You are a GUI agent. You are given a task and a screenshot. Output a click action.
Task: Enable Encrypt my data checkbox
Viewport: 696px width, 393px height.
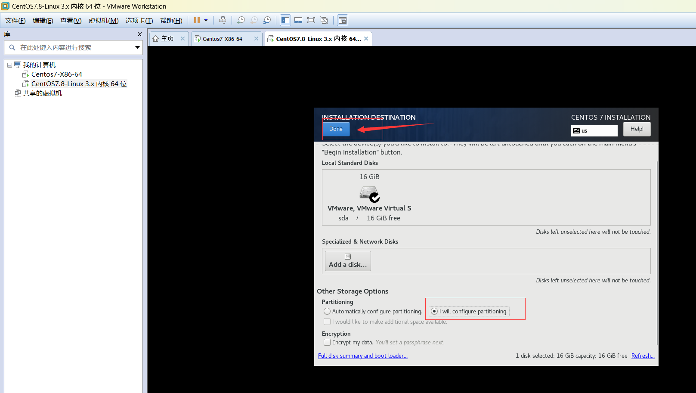coord(327,342)
